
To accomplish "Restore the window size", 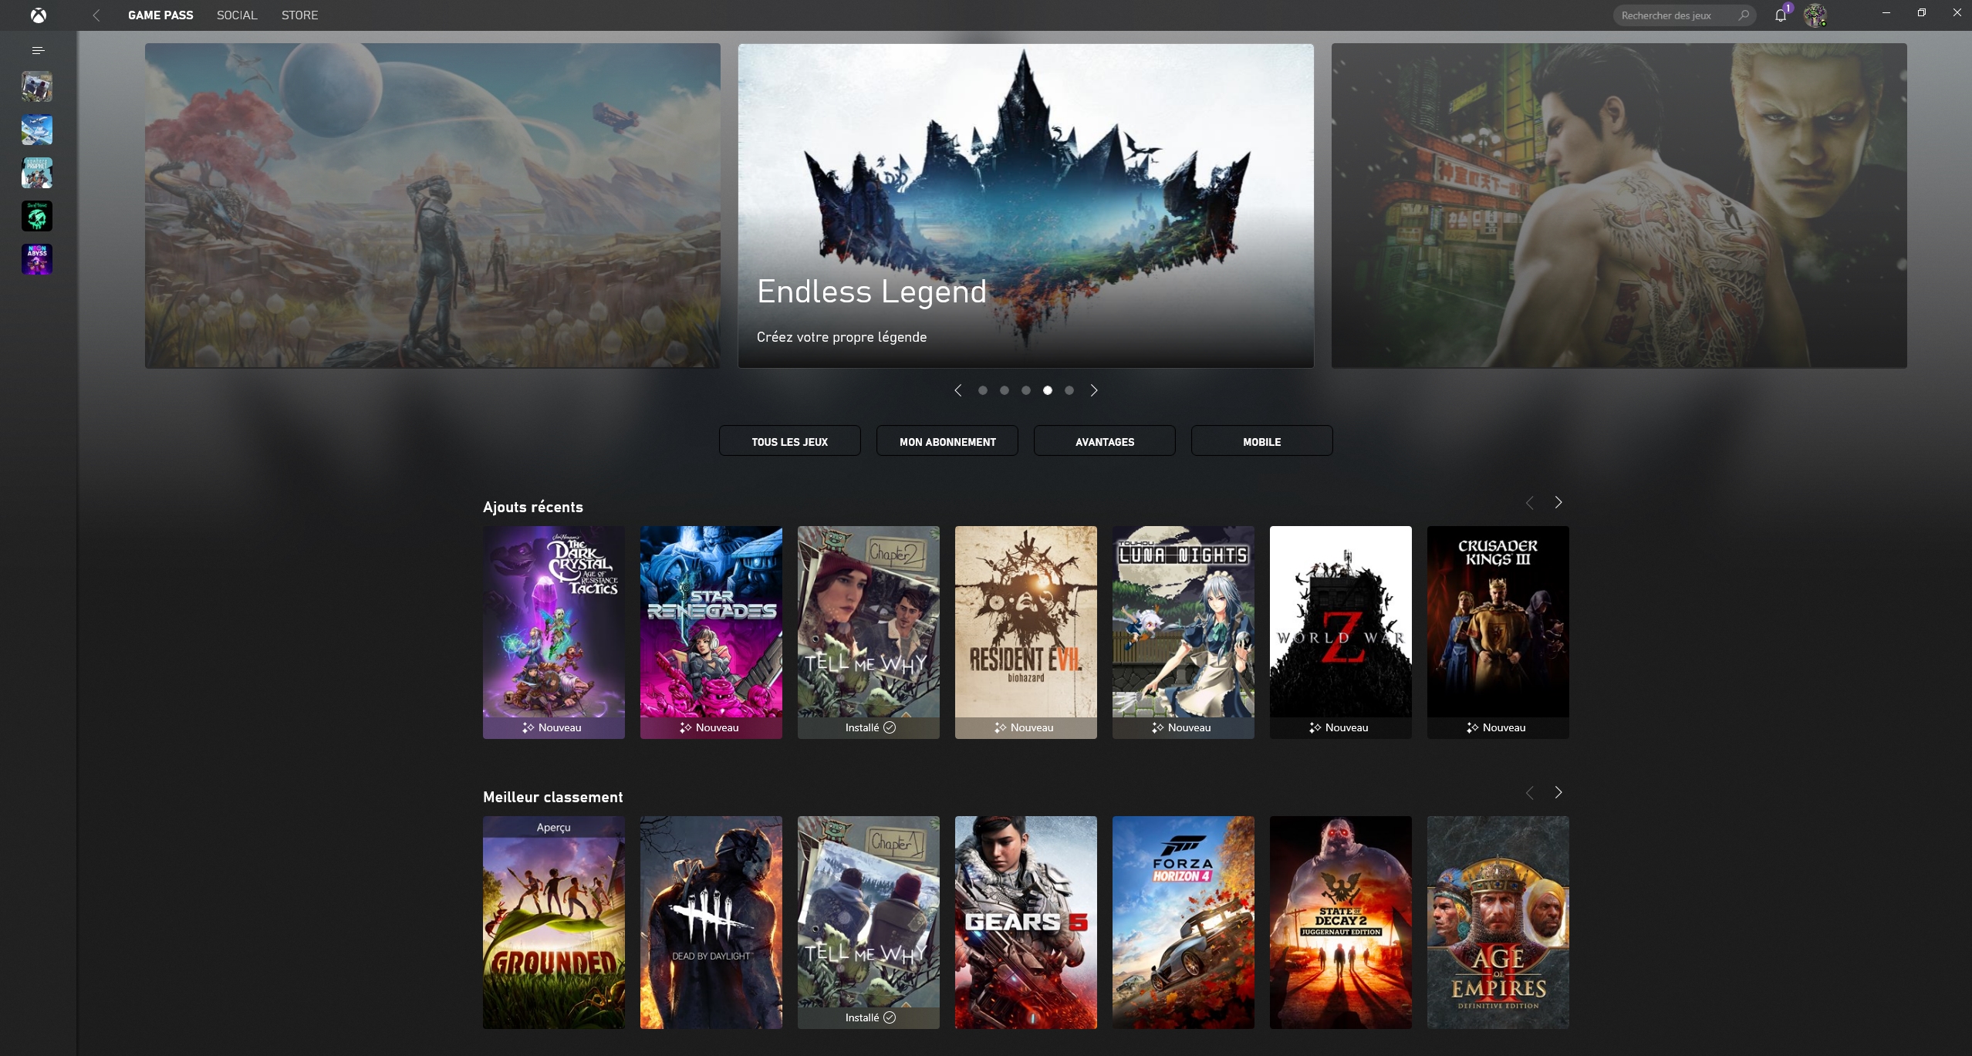I will pyautogui.click(x=1922, y=13).
